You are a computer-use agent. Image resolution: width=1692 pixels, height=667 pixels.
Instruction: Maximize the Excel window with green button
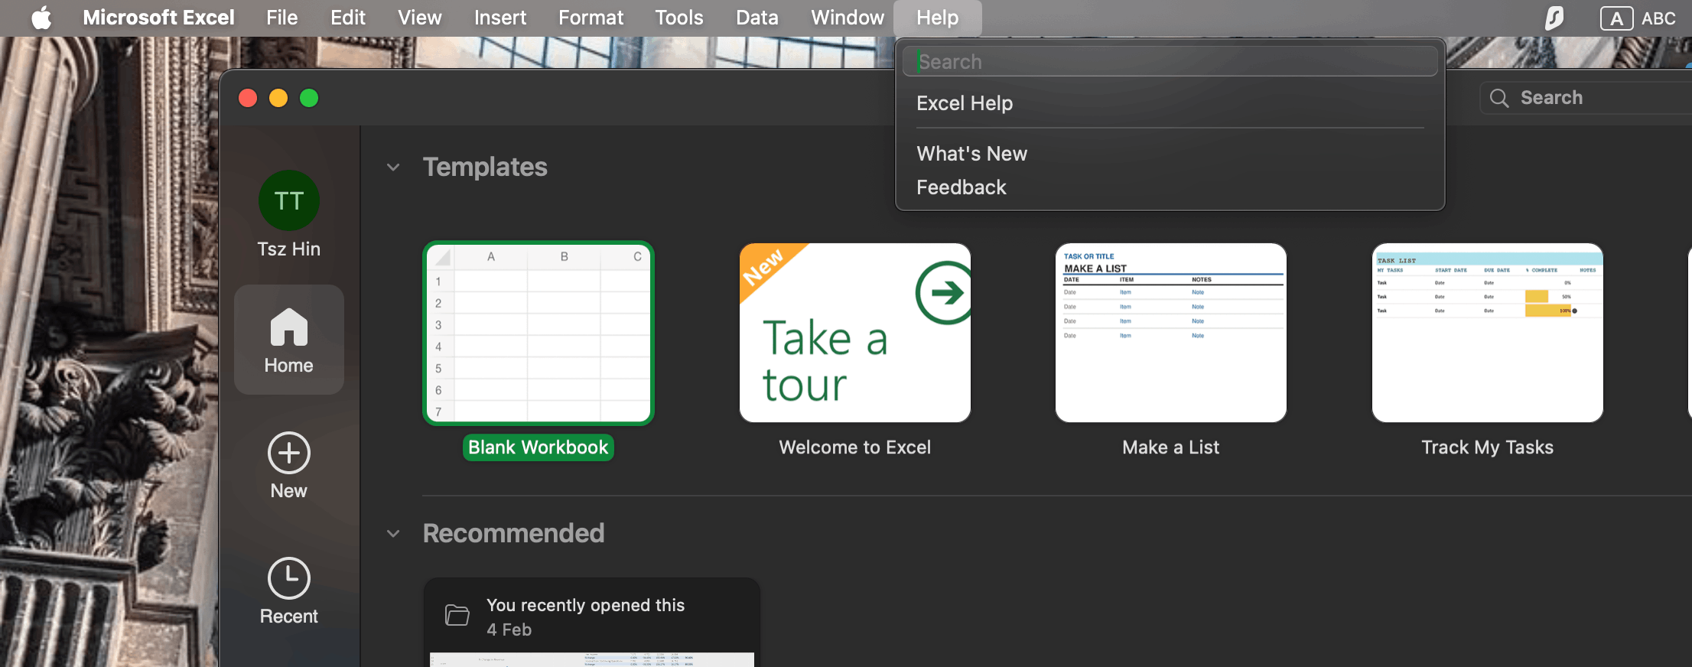(x=309, y=98)
